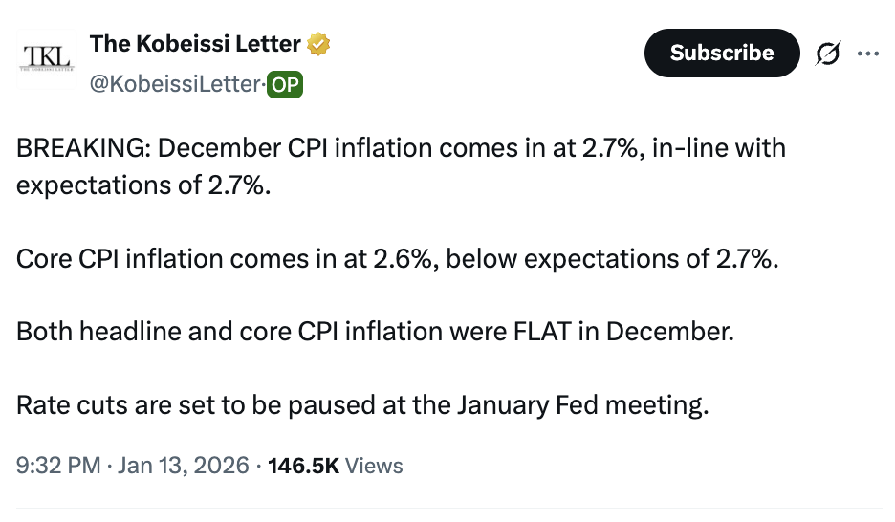Click the 146.5K view count number
The height and width of the screenshot is (522, 895).
click(x=303, y=466)
